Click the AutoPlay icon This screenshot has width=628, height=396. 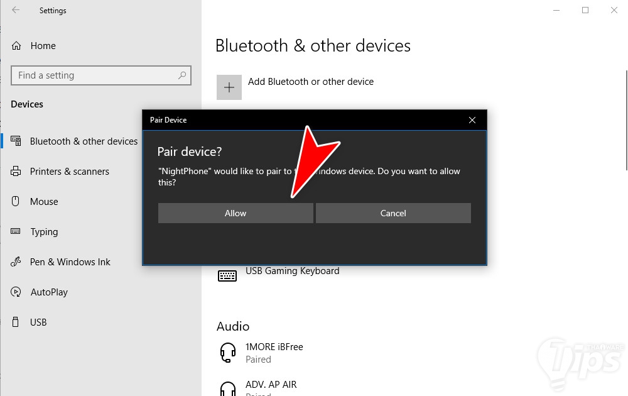pyautogui.click(x=17, y=292)
